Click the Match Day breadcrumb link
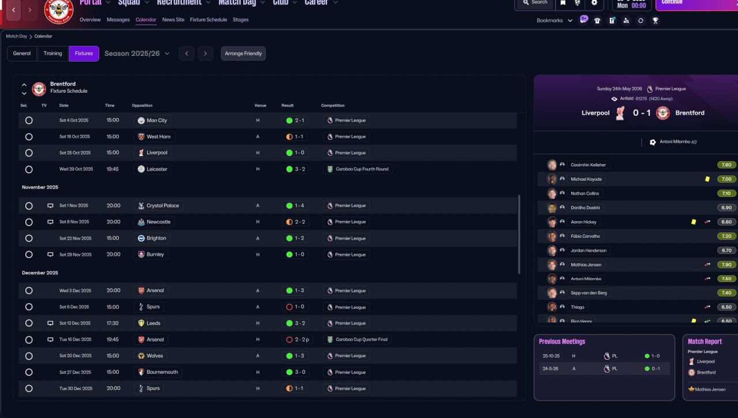 [x=17, y=36]
